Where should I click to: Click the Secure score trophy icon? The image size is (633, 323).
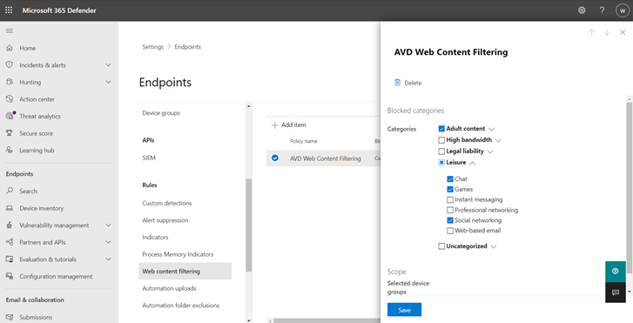coord(10,133)
